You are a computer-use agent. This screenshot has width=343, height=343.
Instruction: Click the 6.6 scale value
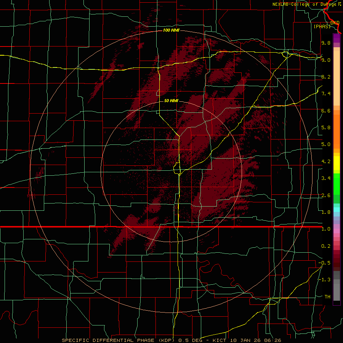coord(326,111)
